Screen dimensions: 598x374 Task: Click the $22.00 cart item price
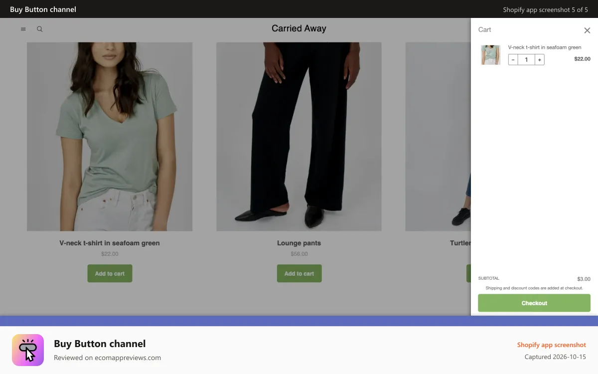coord(582,59)
